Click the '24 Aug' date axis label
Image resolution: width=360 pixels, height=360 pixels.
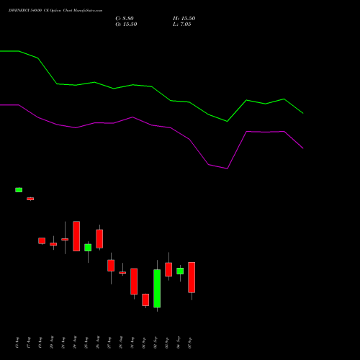click(x=75, y=343)
